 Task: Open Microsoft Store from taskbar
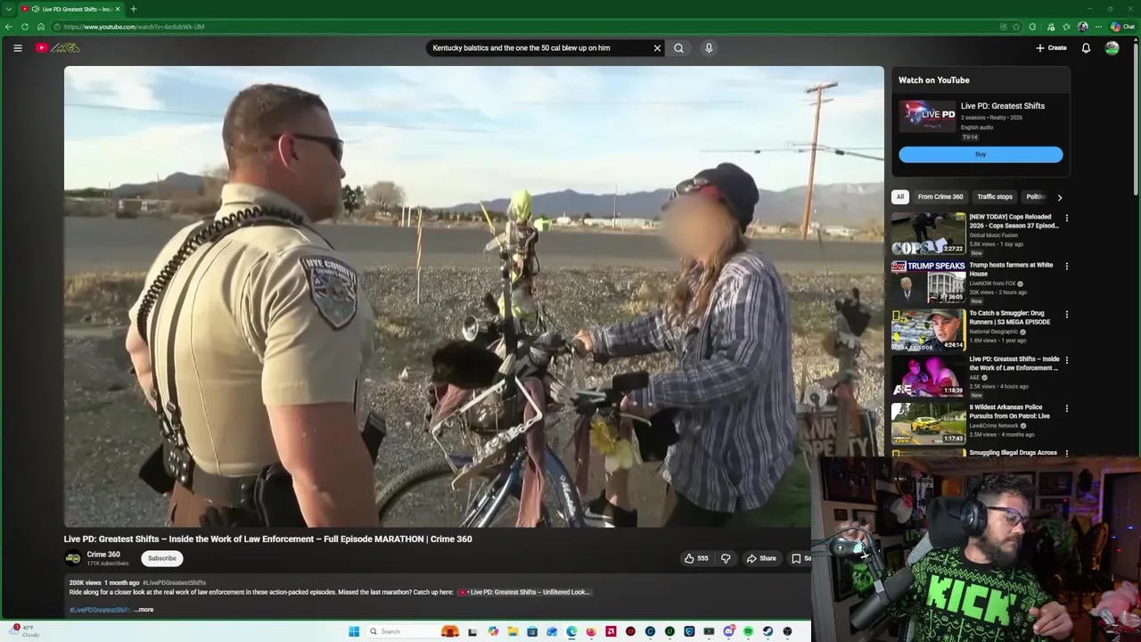532,631
